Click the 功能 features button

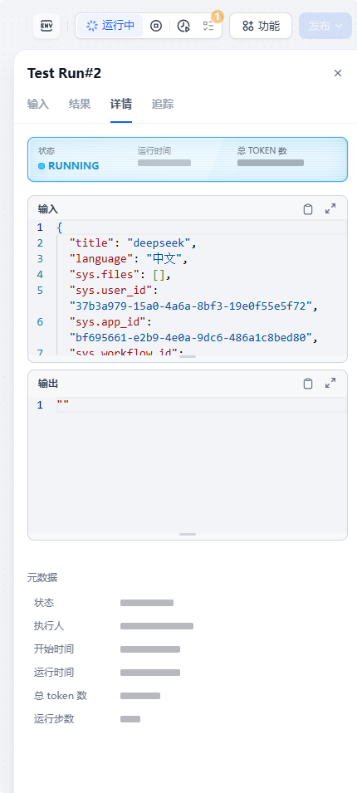[261, 26]
